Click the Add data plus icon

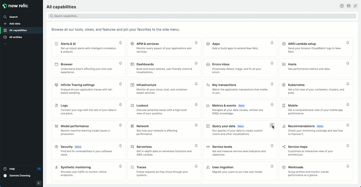pyautogui.click(x=5, y=24)
